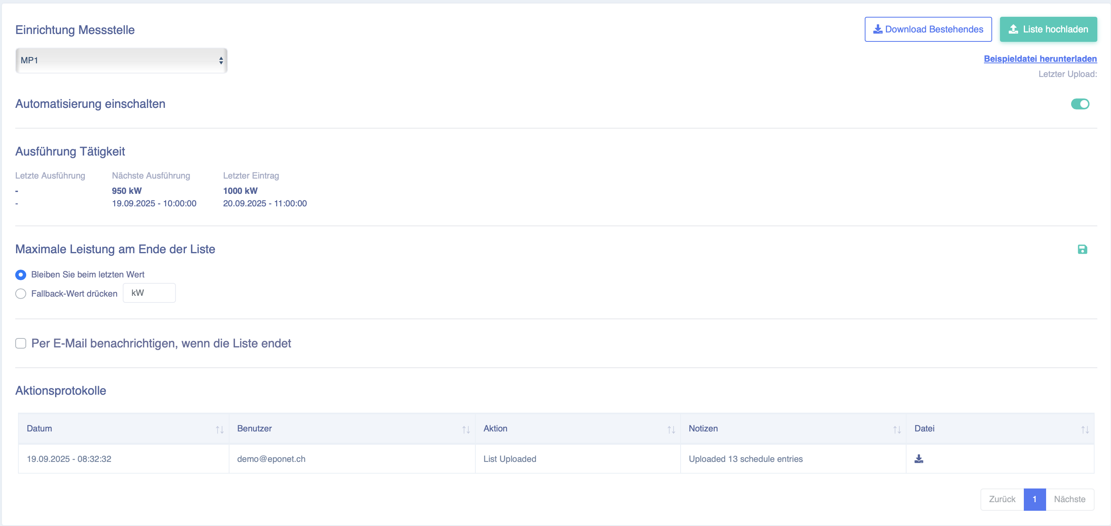Sort table by Benutzer column
1111x526 pixels.
(352, 429)
